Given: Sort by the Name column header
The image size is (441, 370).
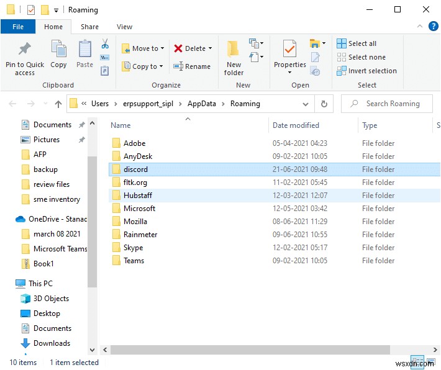Looking at the screenshot, I should pyautogui.click(x=120, y=125).
